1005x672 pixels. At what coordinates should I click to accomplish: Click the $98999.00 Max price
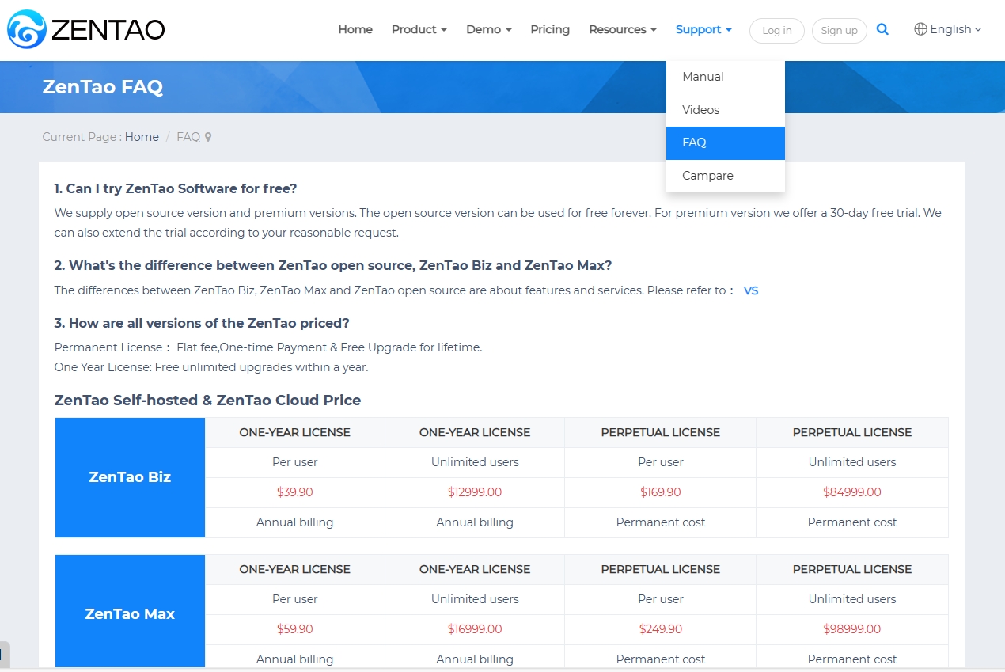tap(852, 629)
